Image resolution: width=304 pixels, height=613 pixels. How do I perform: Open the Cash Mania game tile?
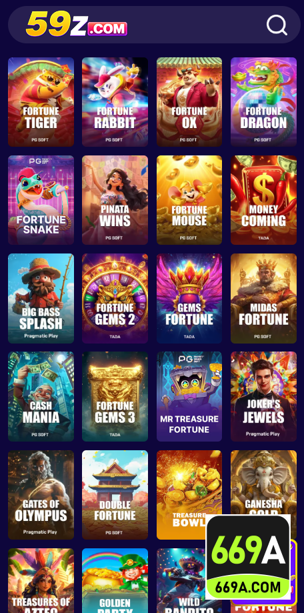[x=41, y=396]
